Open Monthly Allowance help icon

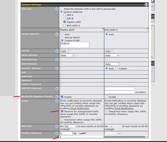point(57,133)
